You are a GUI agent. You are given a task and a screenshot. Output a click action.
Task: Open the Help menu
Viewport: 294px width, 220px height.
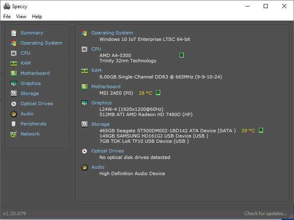(37, 17)
